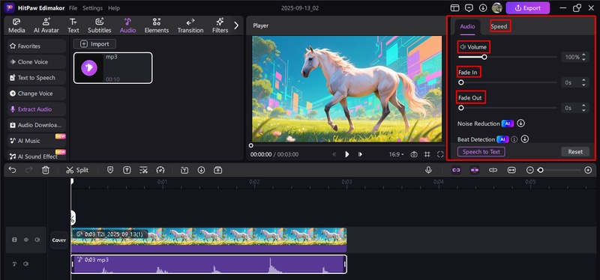Delete the selected clip with trash icon

click(46, 170)
